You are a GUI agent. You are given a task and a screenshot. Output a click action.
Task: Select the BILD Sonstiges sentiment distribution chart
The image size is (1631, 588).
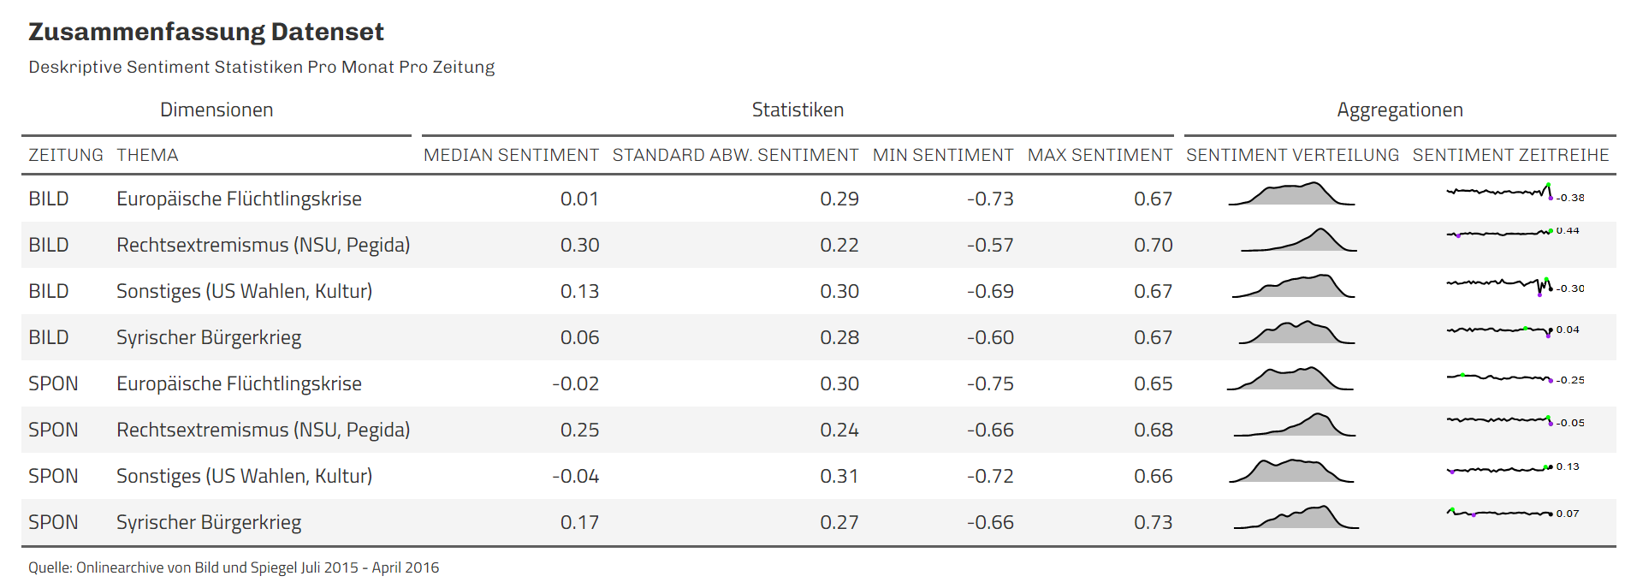1293,288
